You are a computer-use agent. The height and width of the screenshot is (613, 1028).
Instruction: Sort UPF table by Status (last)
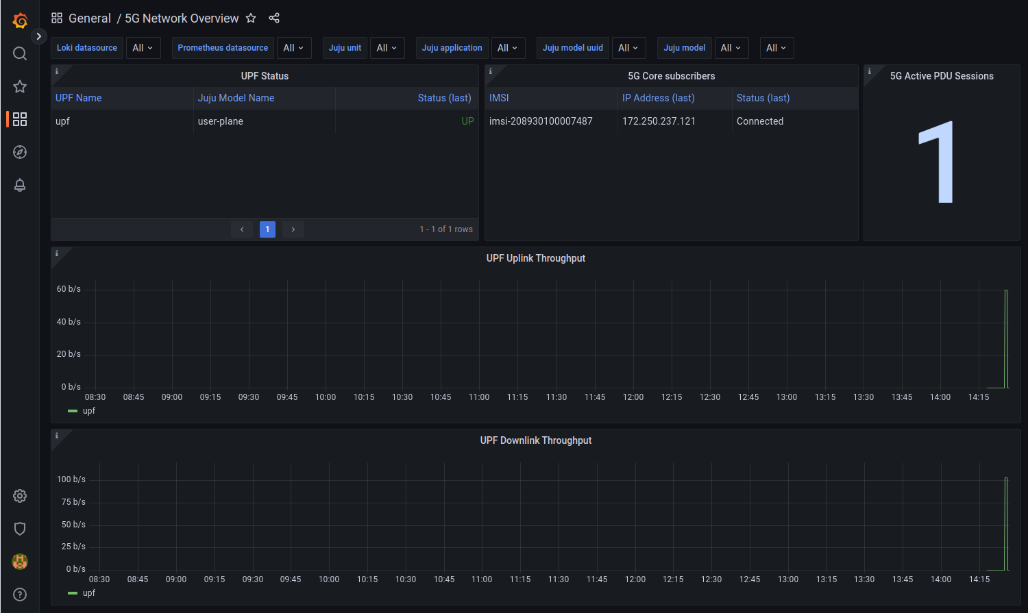coord(445,98)
